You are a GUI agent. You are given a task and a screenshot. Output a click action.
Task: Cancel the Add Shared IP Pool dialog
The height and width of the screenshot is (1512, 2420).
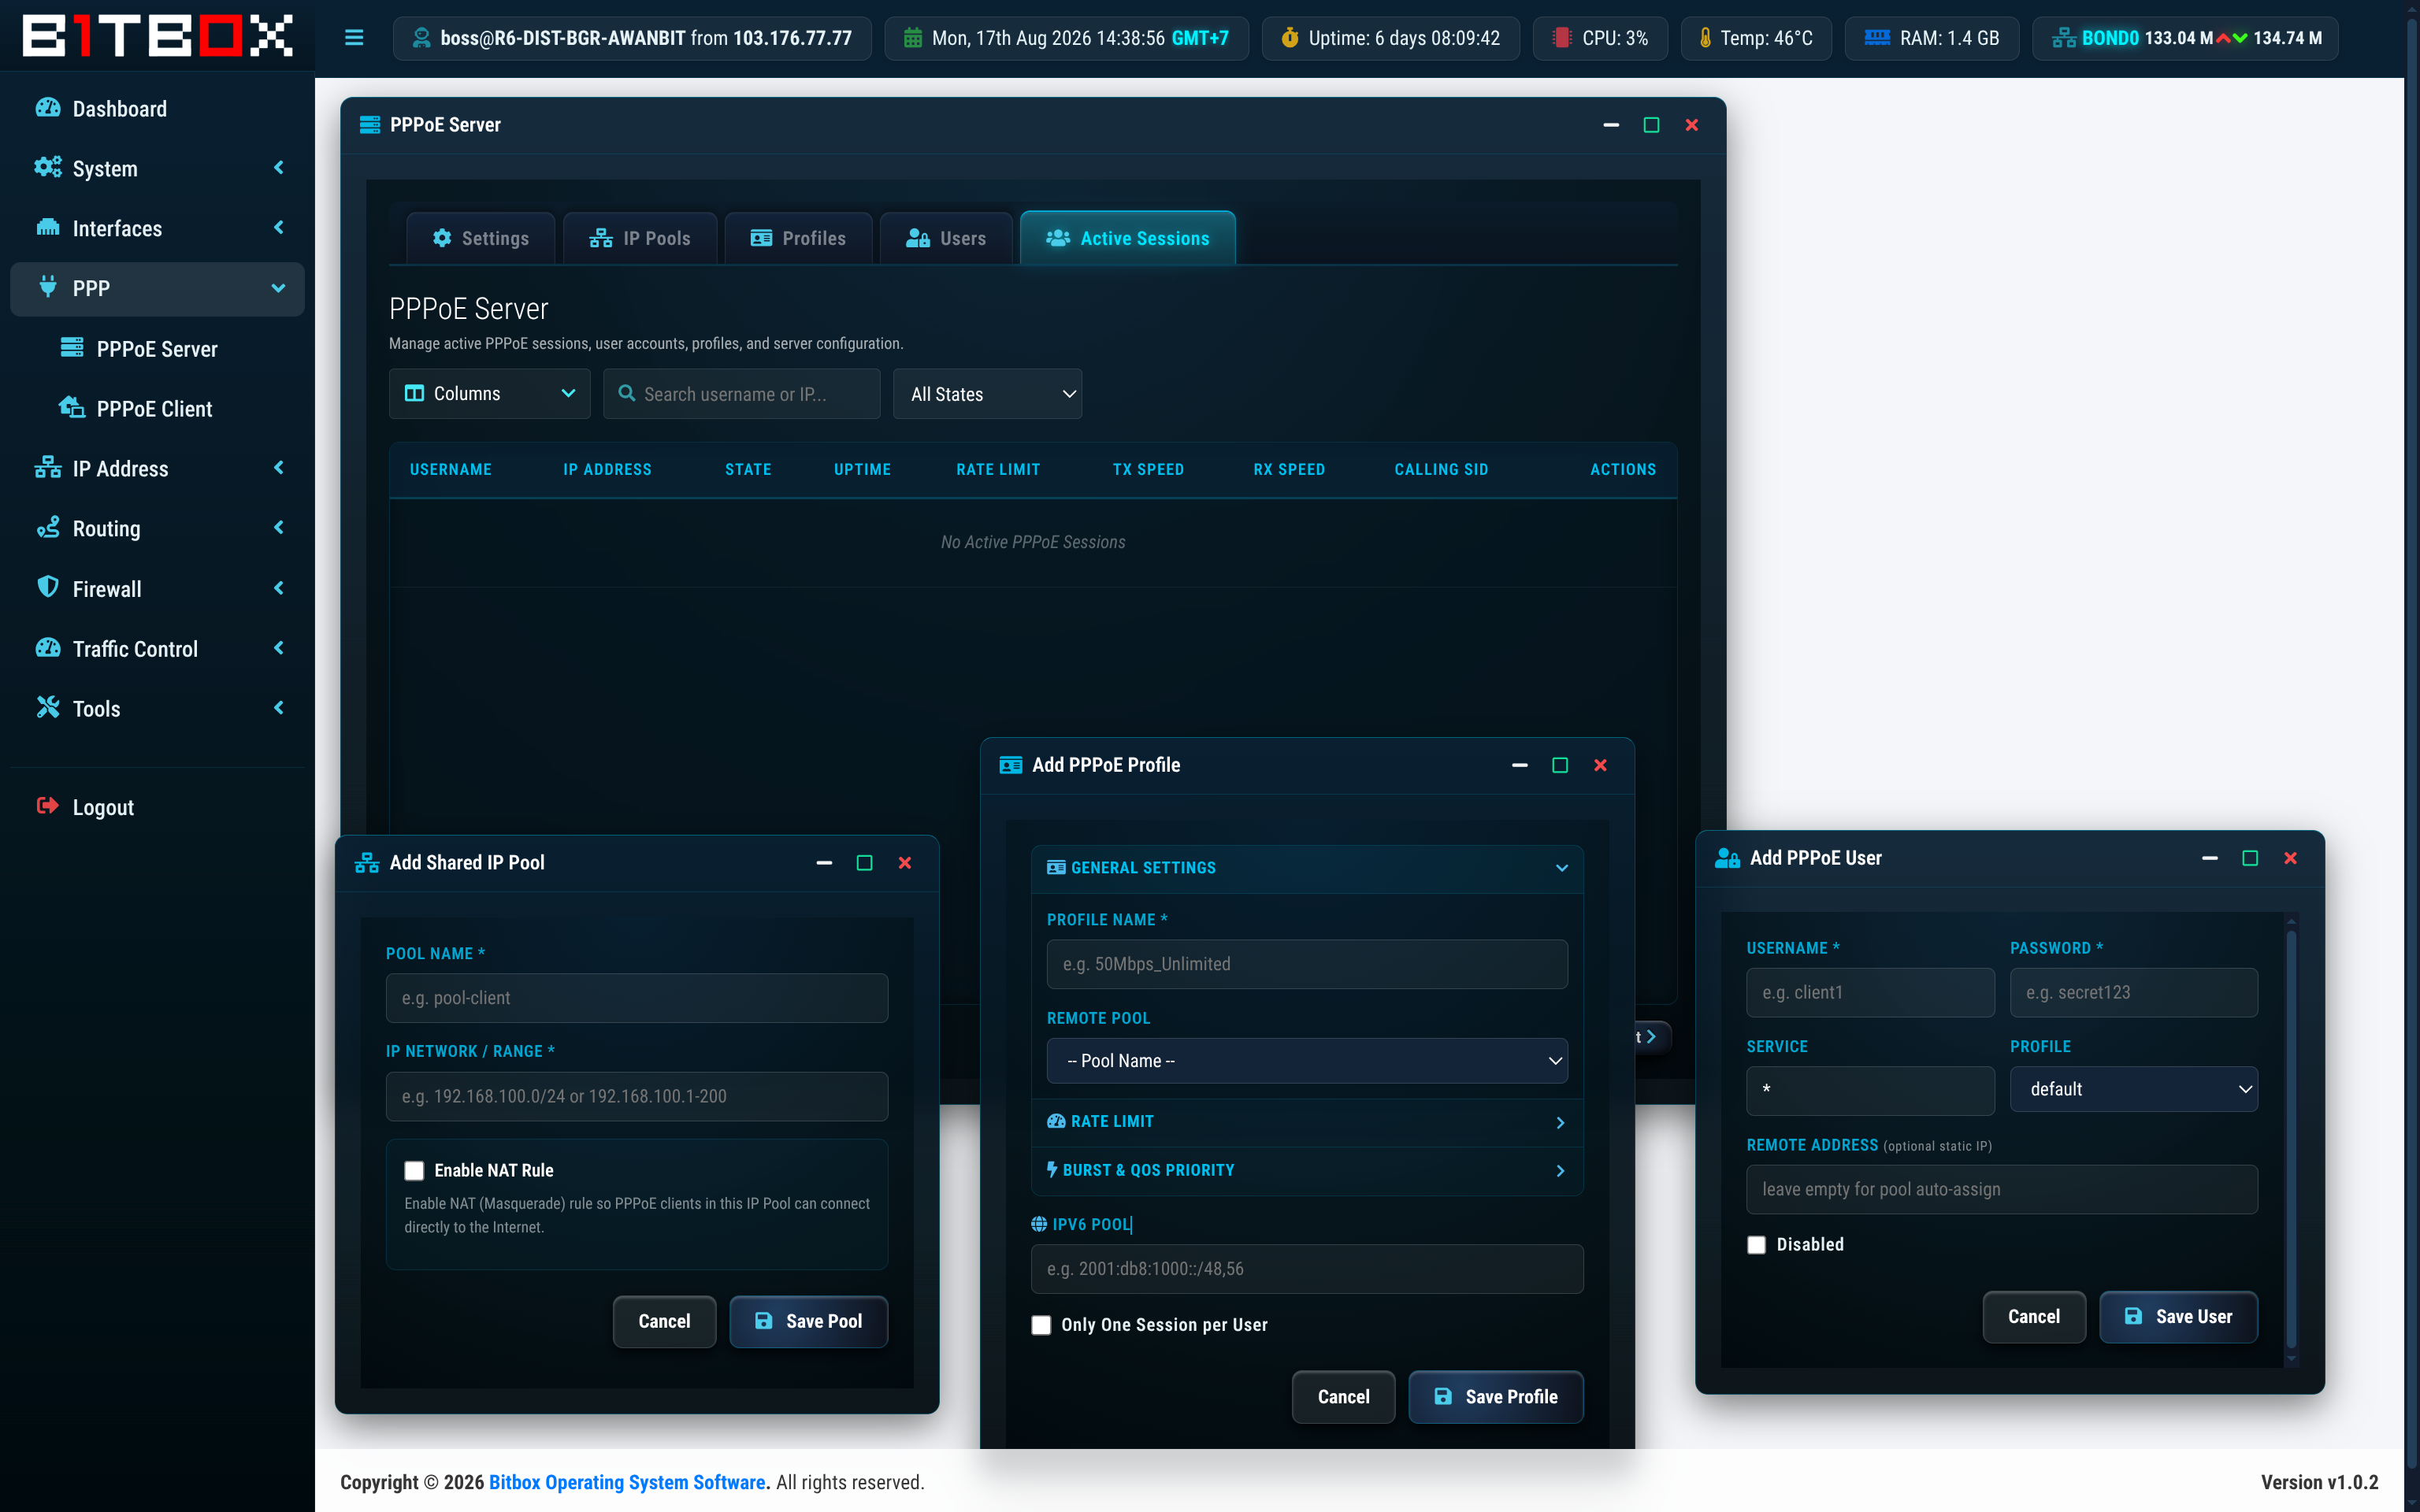pyautogui.click(x=664, y=1321)
